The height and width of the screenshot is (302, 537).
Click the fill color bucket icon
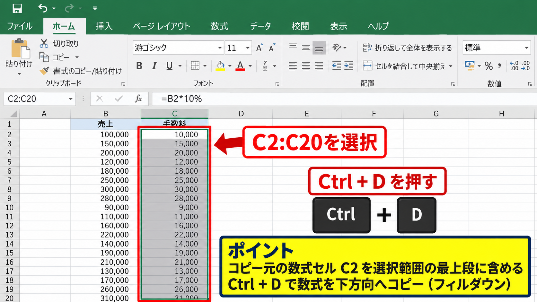coord(220,66)
